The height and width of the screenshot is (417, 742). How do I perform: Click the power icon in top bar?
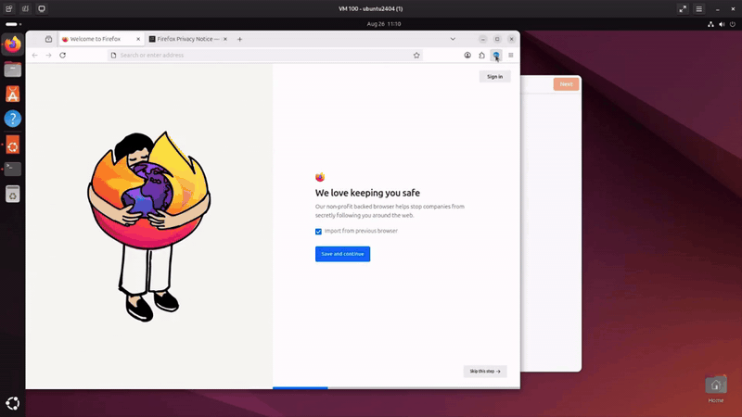coord(733,24)
